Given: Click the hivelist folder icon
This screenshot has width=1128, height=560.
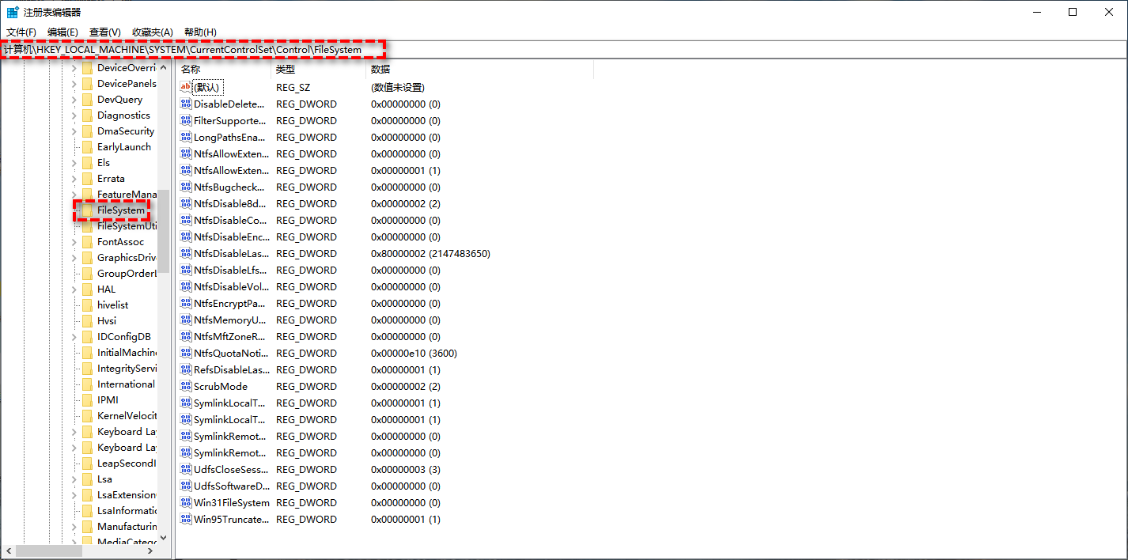Looking at the screenshot, I should (87, 305).
